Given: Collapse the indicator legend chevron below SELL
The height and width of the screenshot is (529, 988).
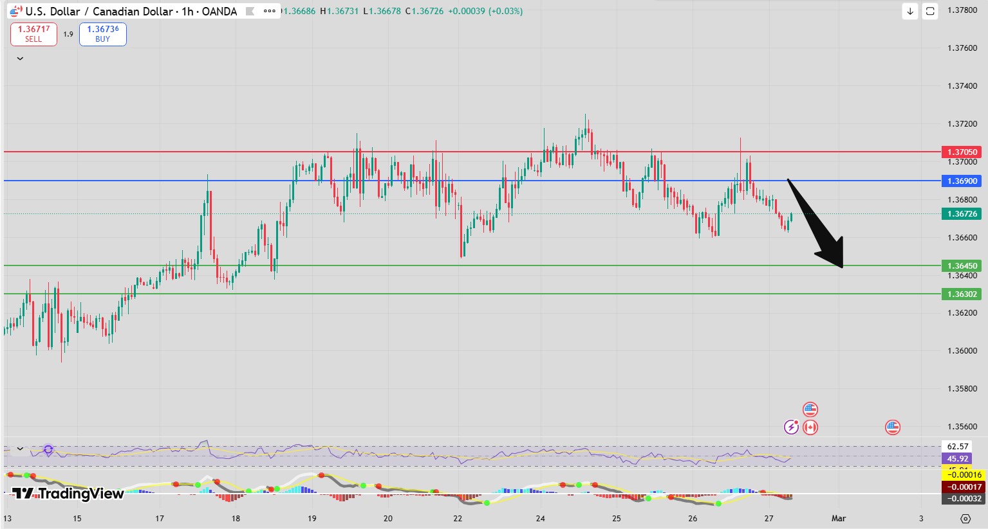Looking at the screenshot, I should [x=20, y=58].
